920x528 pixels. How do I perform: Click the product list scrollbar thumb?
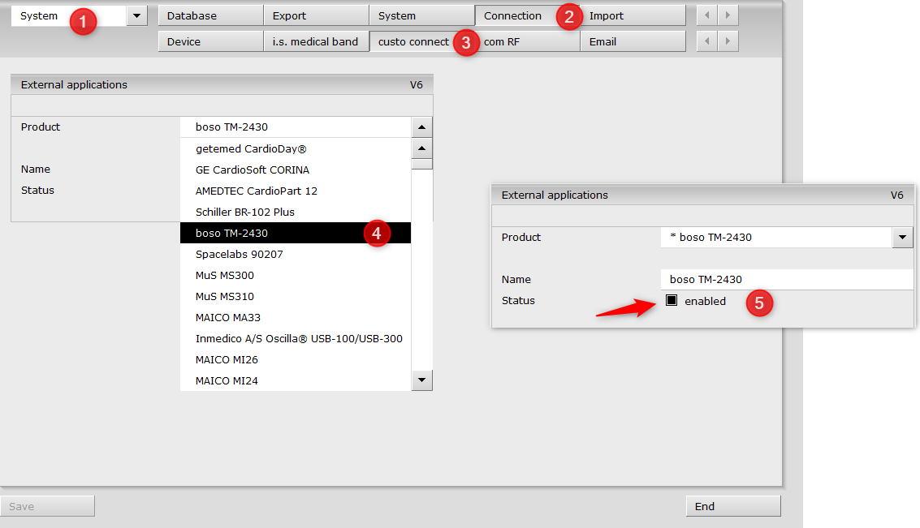coord(422,164)
